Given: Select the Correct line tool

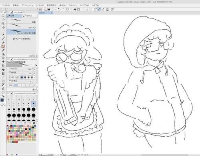Looking at the screenshot, I should point(3,96).
